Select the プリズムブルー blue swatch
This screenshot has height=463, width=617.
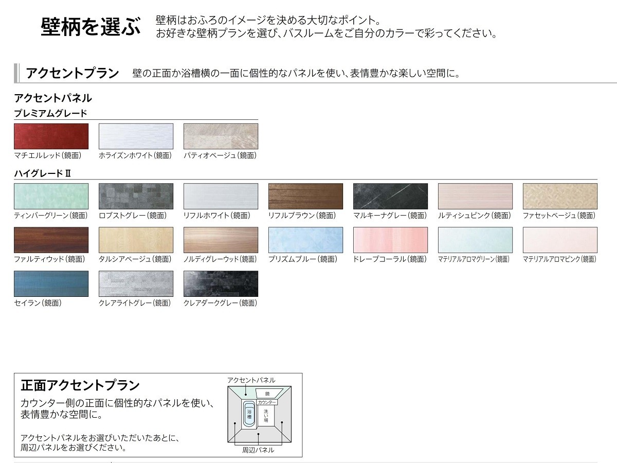pyautogui.click(x=305, y=240)
